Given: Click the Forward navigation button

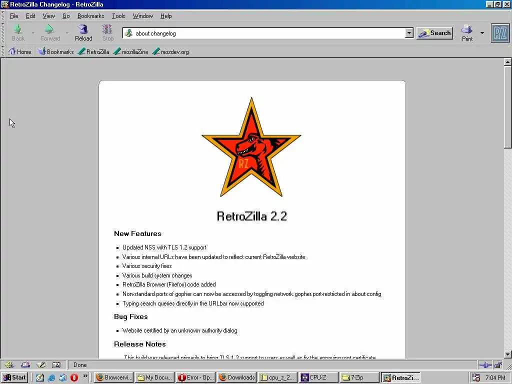Looking at the screenshot, I should point(50,33).
